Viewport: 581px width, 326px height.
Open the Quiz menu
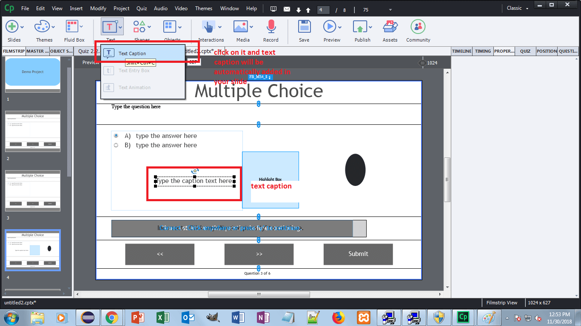coord(142,8)
